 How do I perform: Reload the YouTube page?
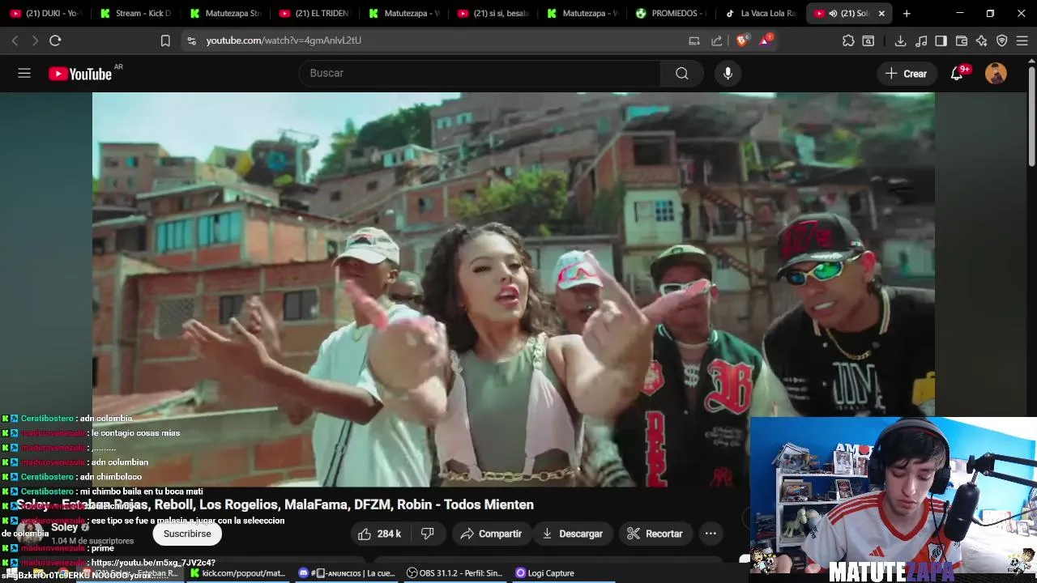(x=55, y=40)
